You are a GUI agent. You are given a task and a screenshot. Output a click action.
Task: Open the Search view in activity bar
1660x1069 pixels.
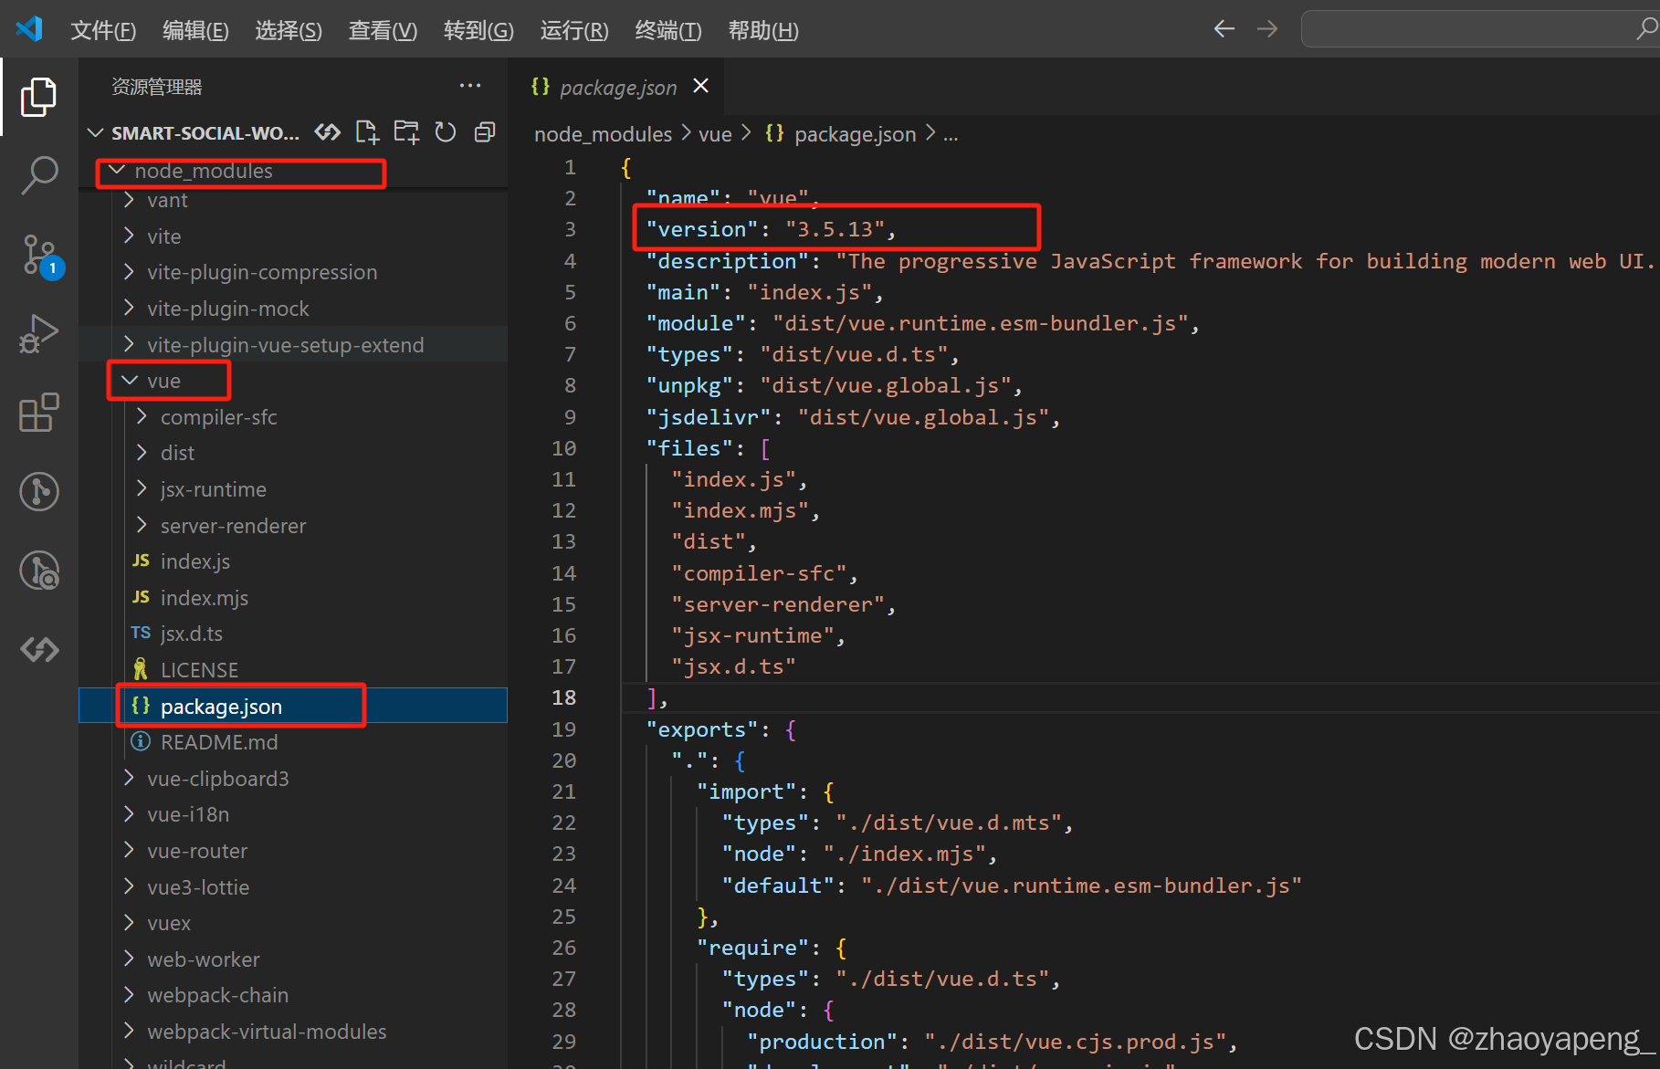click(x=38, y=175)
